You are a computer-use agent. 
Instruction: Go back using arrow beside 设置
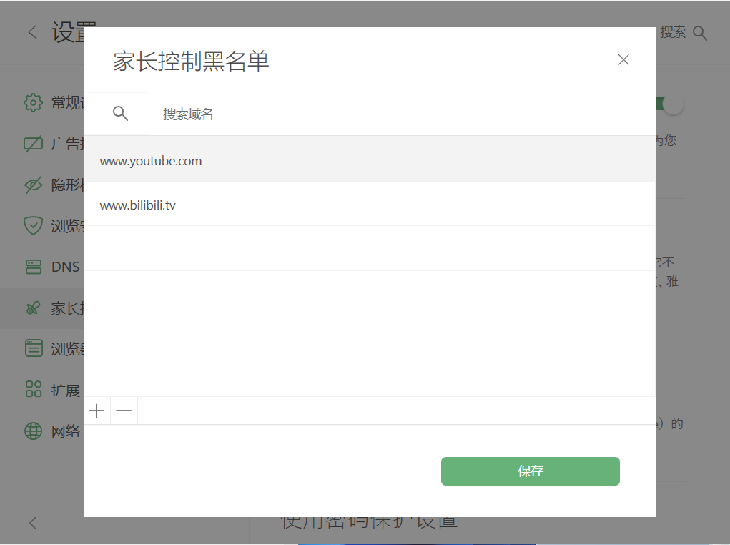[32, 32]
